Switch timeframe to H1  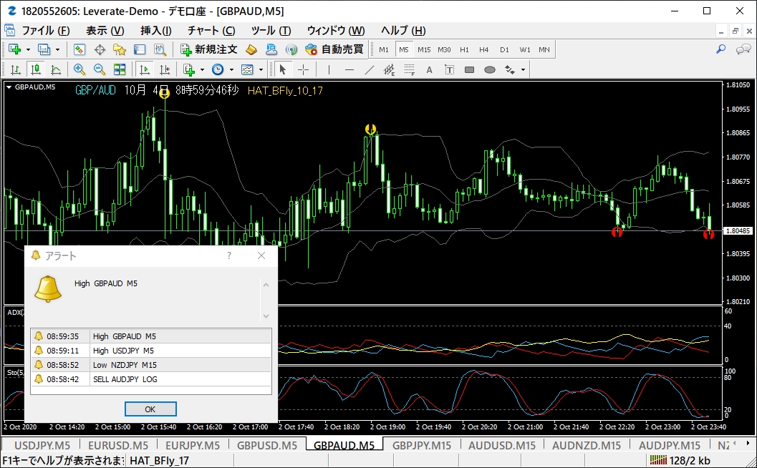[464, 49]
